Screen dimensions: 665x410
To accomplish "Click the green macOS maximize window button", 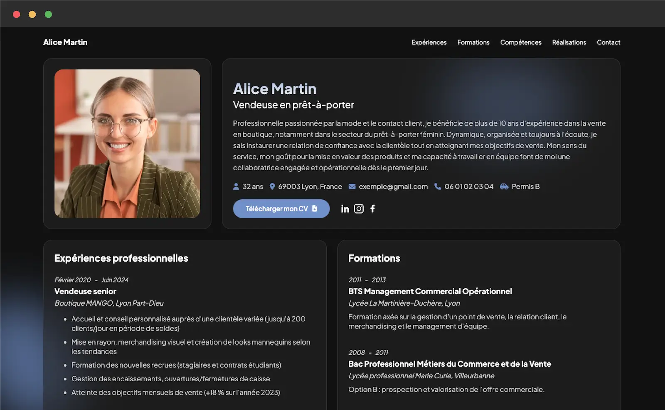I will (x=48, y=15).
